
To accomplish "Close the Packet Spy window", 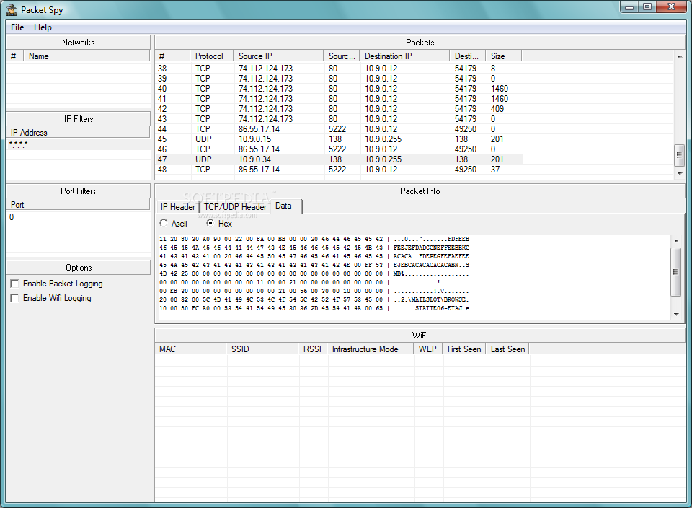I will (671, 7).
